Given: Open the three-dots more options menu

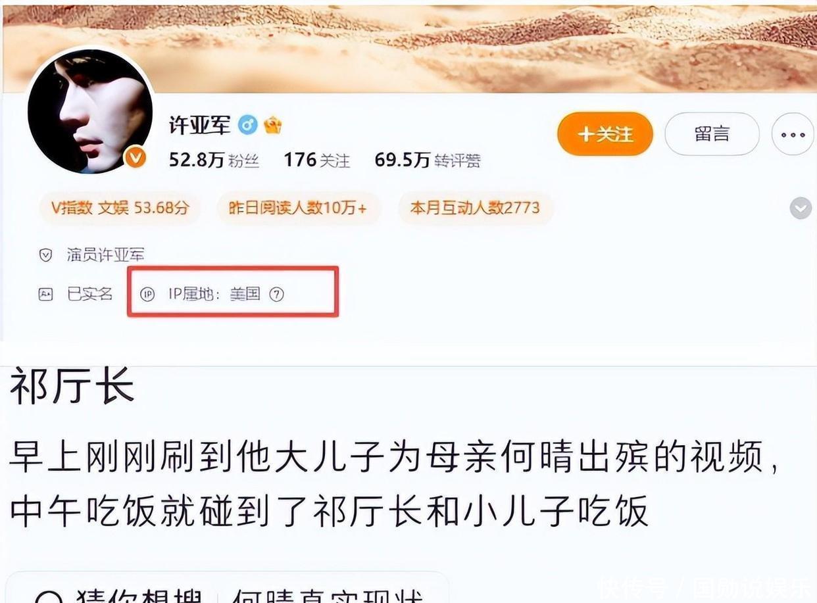Looking at the screenshot, I should click(793, 134).
